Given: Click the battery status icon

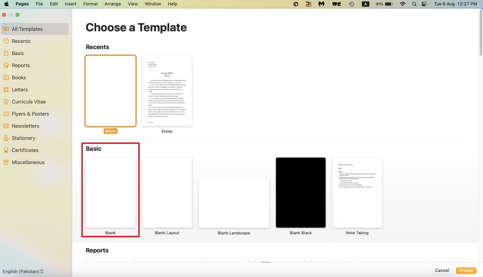Looking at the screenshot, I should point(389,4).
